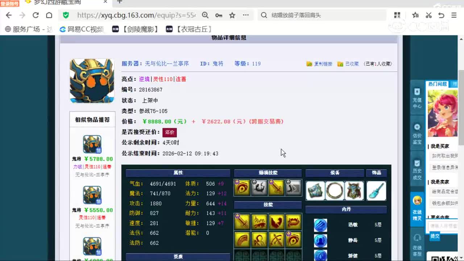This screenshot has height=261, width=464.
Task: Open 充值中心 in the right sidebar
Action: (417, 98)
